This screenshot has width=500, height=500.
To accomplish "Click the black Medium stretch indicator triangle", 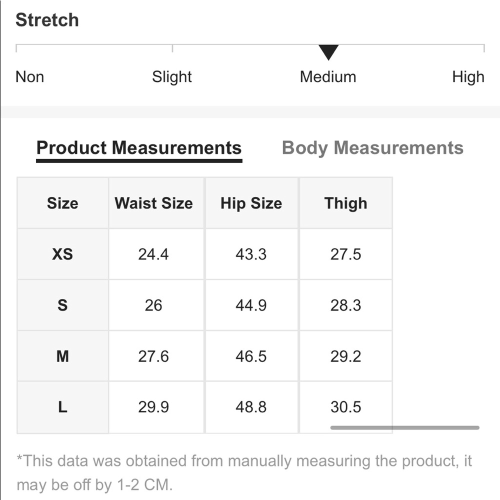I will tap(328, 52).
